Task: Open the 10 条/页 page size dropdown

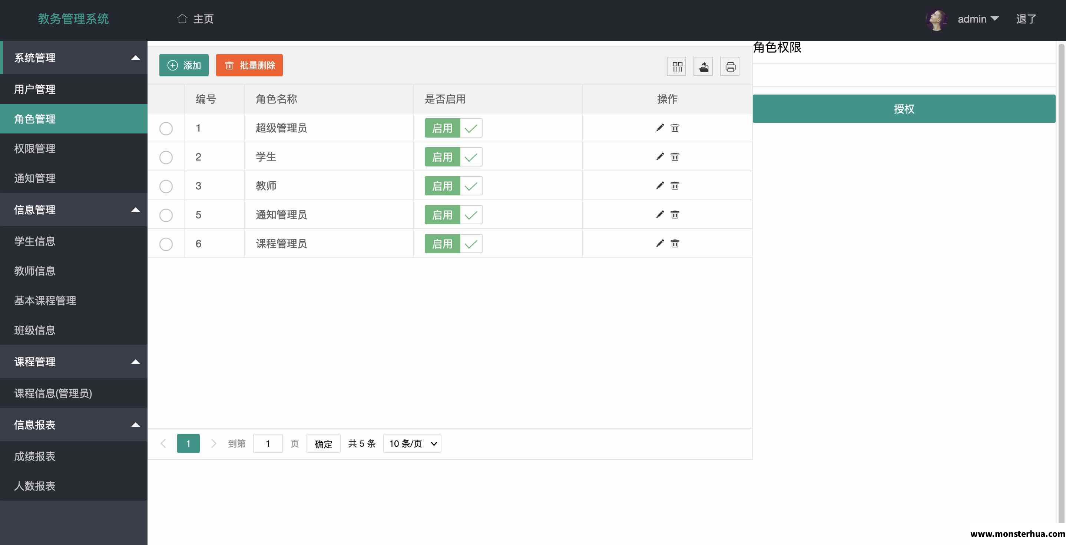Action: 412,444
